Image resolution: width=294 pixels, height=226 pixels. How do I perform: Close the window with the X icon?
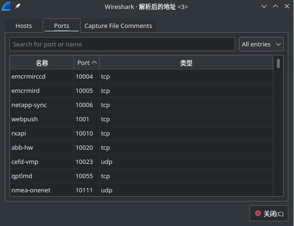[x=287, y=6]
